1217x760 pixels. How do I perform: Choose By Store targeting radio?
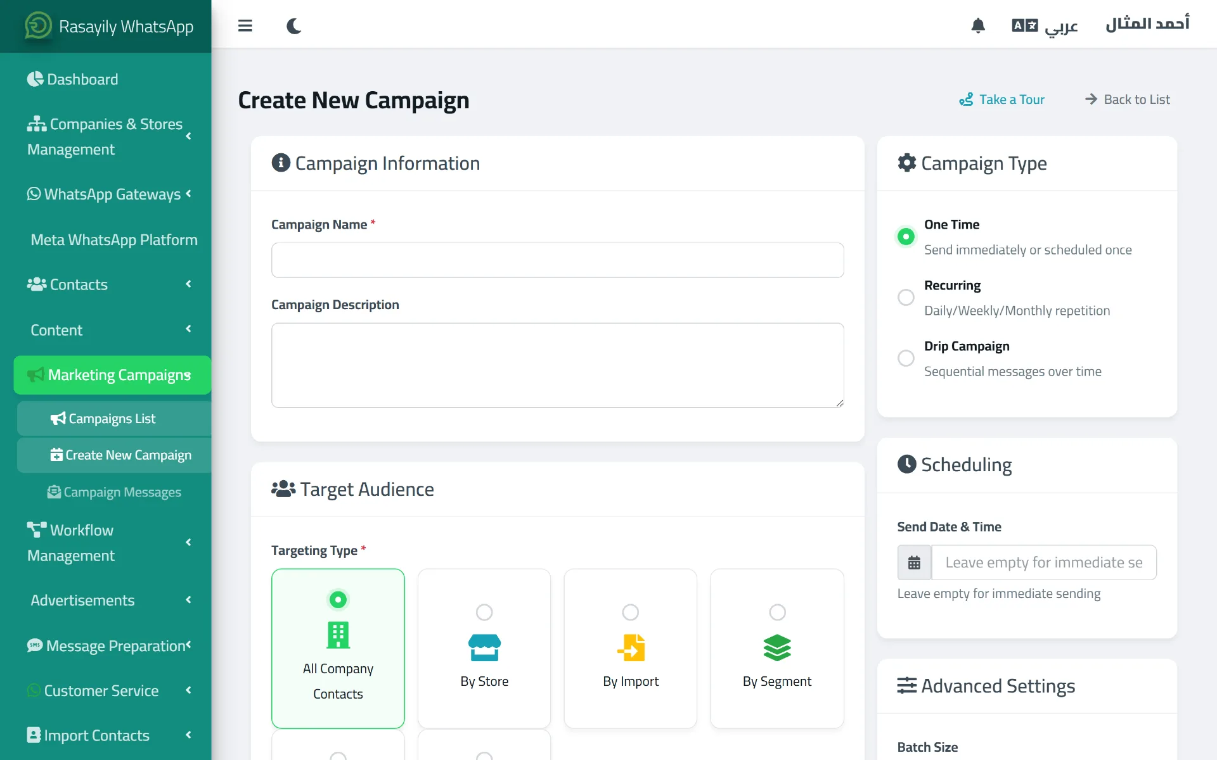tap(484, 612)
